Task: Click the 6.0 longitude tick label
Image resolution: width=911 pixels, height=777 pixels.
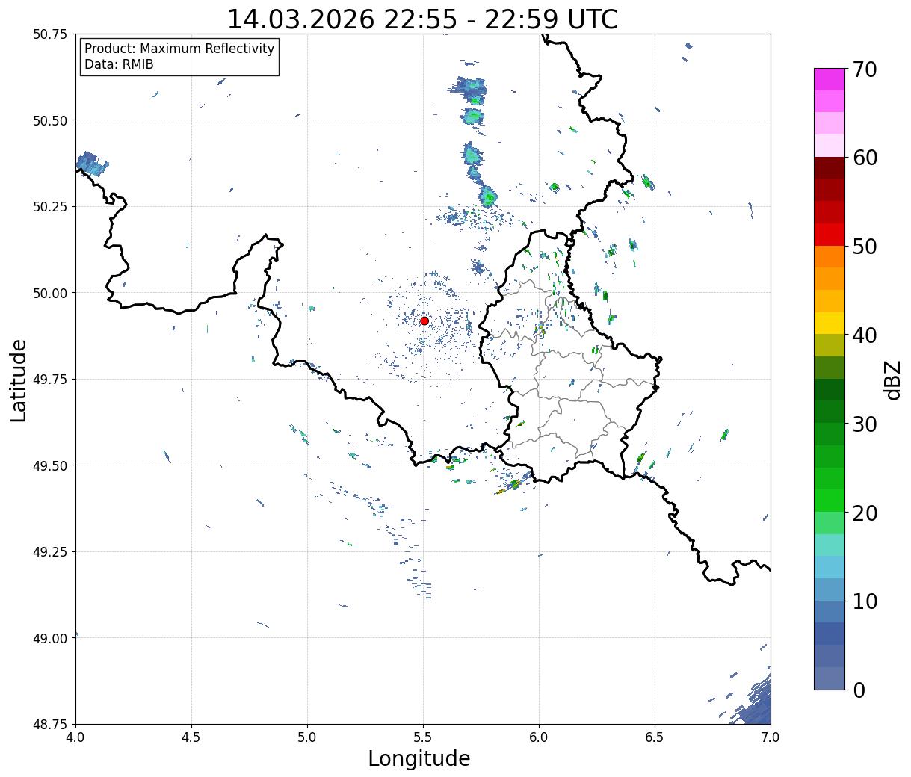Action: tap(539, 737)
